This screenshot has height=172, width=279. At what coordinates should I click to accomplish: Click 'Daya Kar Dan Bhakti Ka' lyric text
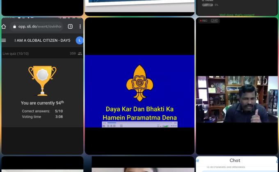point(139,109)
